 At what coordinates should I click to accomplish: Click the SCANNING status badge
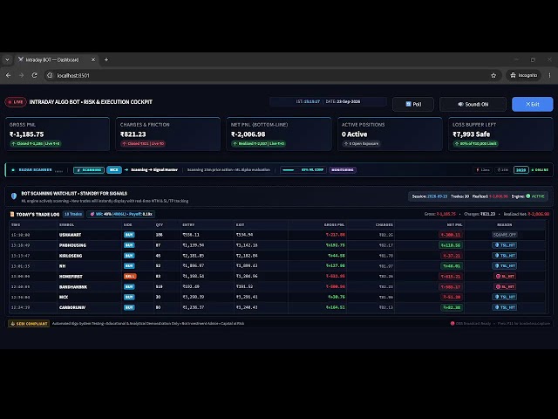tap(89, 170)
